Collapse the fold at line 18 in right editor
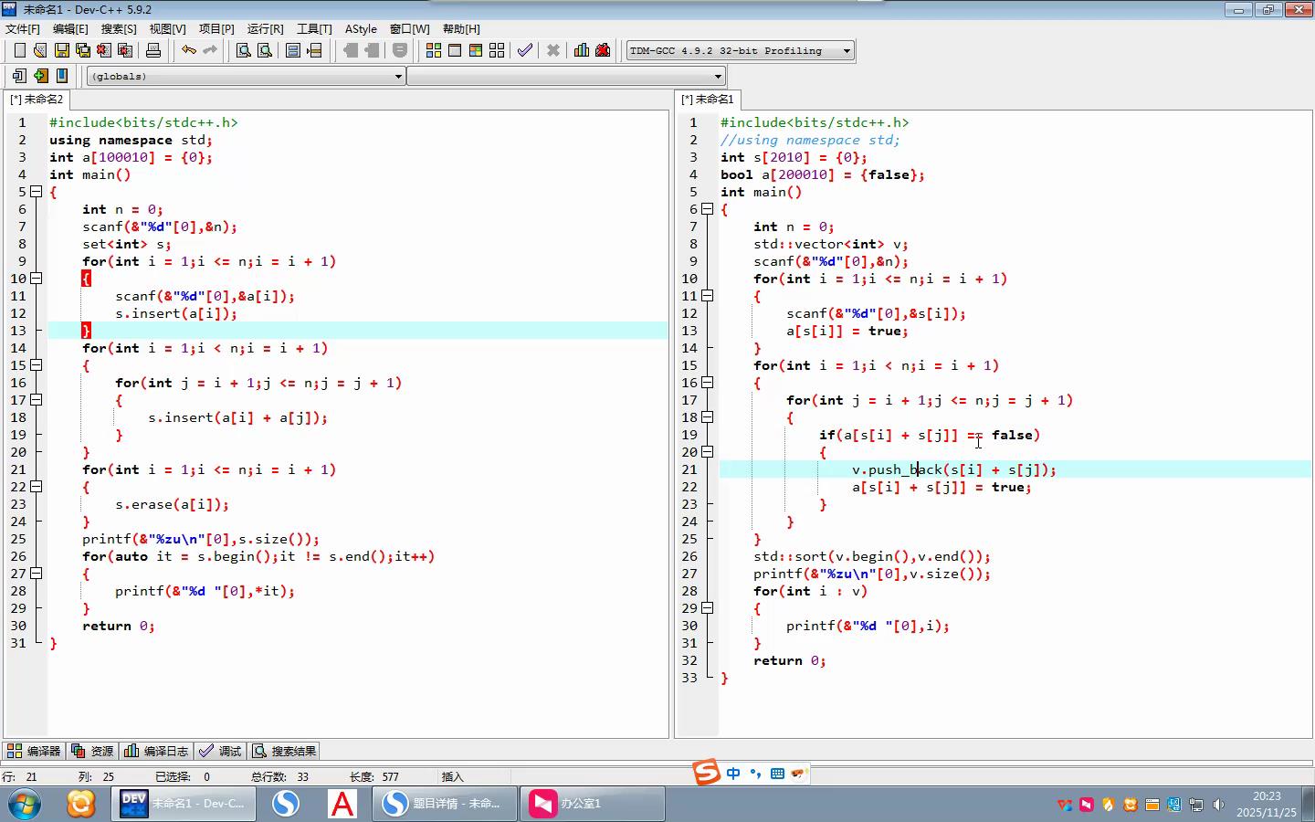The image size is (1315, 822). tap(707, 417)
